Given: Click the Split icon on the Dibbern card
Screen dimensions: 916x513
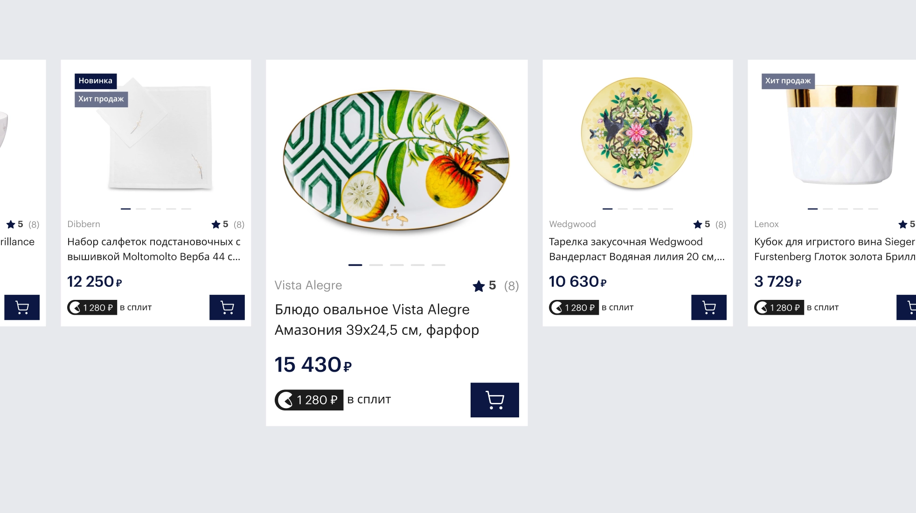Looking at the screenshot, I should point(75,308).
